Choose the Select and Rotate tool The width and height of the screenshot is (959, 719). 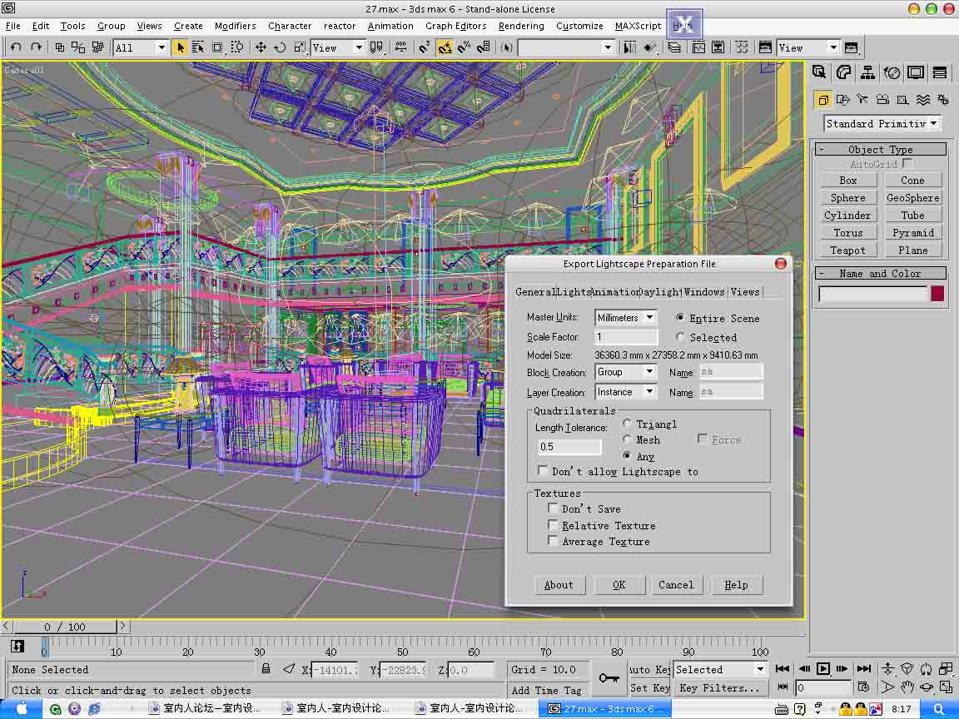280,47
